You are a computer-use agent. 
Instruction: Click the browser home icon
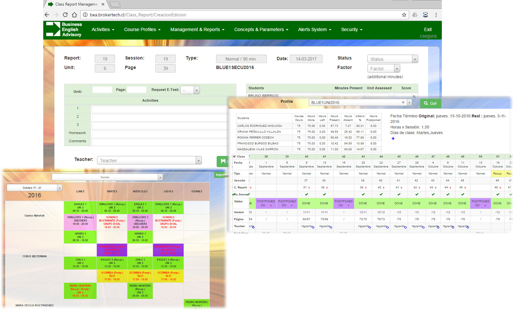coord(74,15)
